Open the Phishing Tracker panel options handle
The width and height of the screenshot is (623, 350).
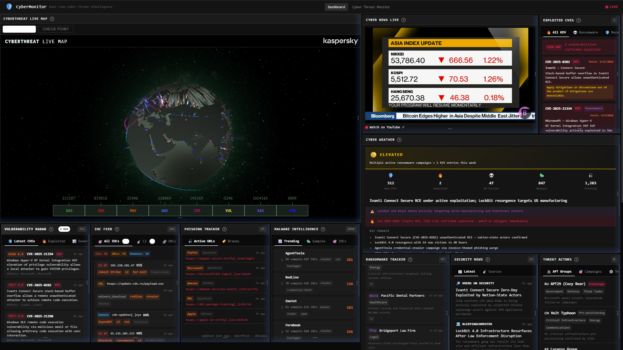267,283
